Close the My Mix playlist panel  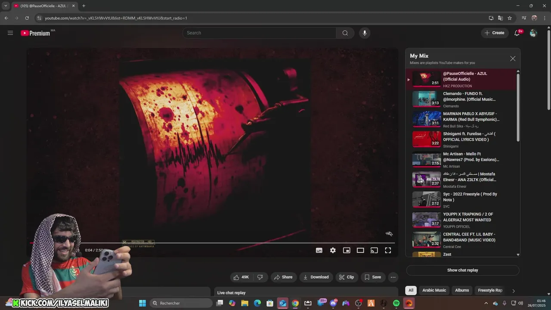513,59
